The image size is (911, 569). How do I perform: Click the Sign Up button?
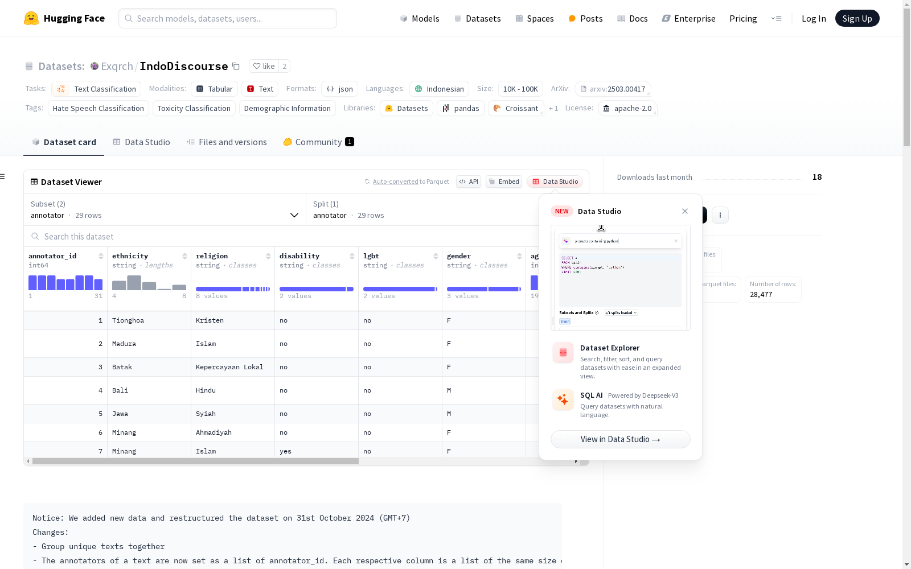pos(857,18)
